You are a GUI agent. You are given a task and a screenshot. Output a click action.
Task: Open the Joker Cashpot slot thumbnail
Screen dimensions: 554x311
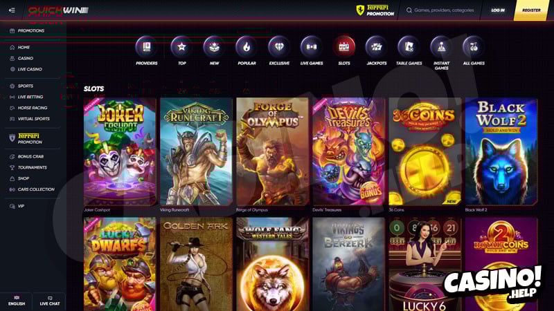pos(120,151)
